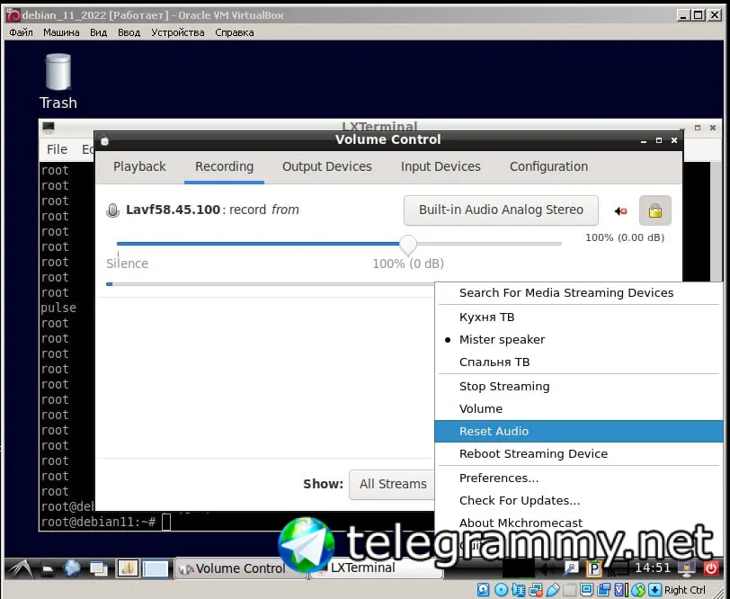Viewport: 730px width, 599px height.
Task: Click the VirtualBox optical disk status icon
Action: coord(501,590)
